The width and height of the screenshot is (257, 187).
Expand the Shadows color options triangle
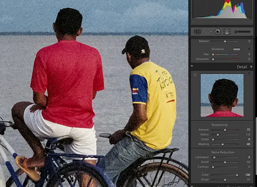pyautogui.click(x=249, y=49)
